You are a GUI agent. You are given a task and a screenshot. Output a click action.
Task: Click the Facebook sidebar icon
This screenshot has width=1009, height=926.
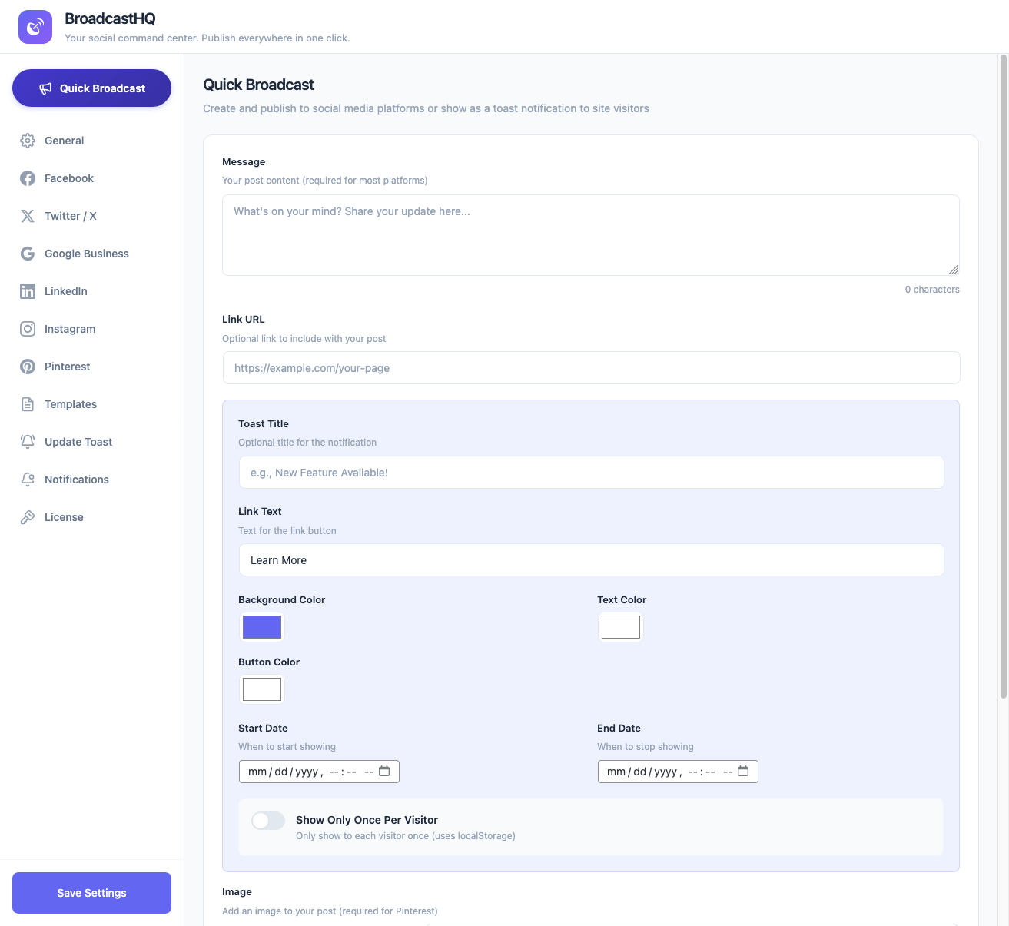click(x=28, y=178)
